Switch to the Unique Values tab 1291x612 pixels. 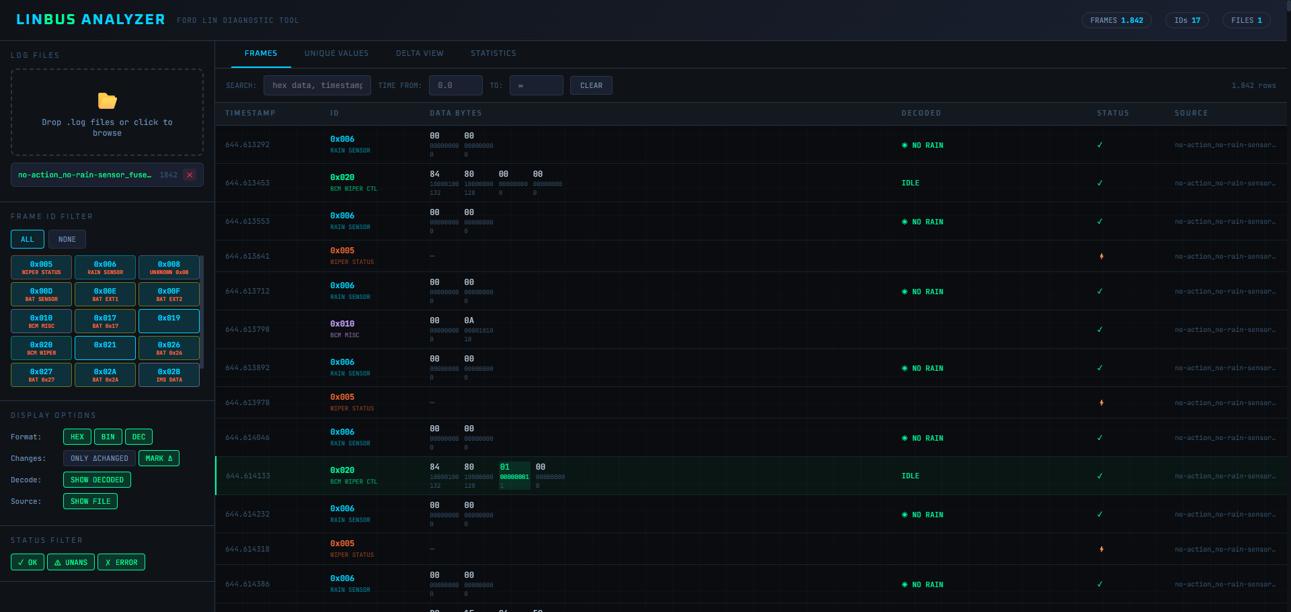tap(336, 54)
